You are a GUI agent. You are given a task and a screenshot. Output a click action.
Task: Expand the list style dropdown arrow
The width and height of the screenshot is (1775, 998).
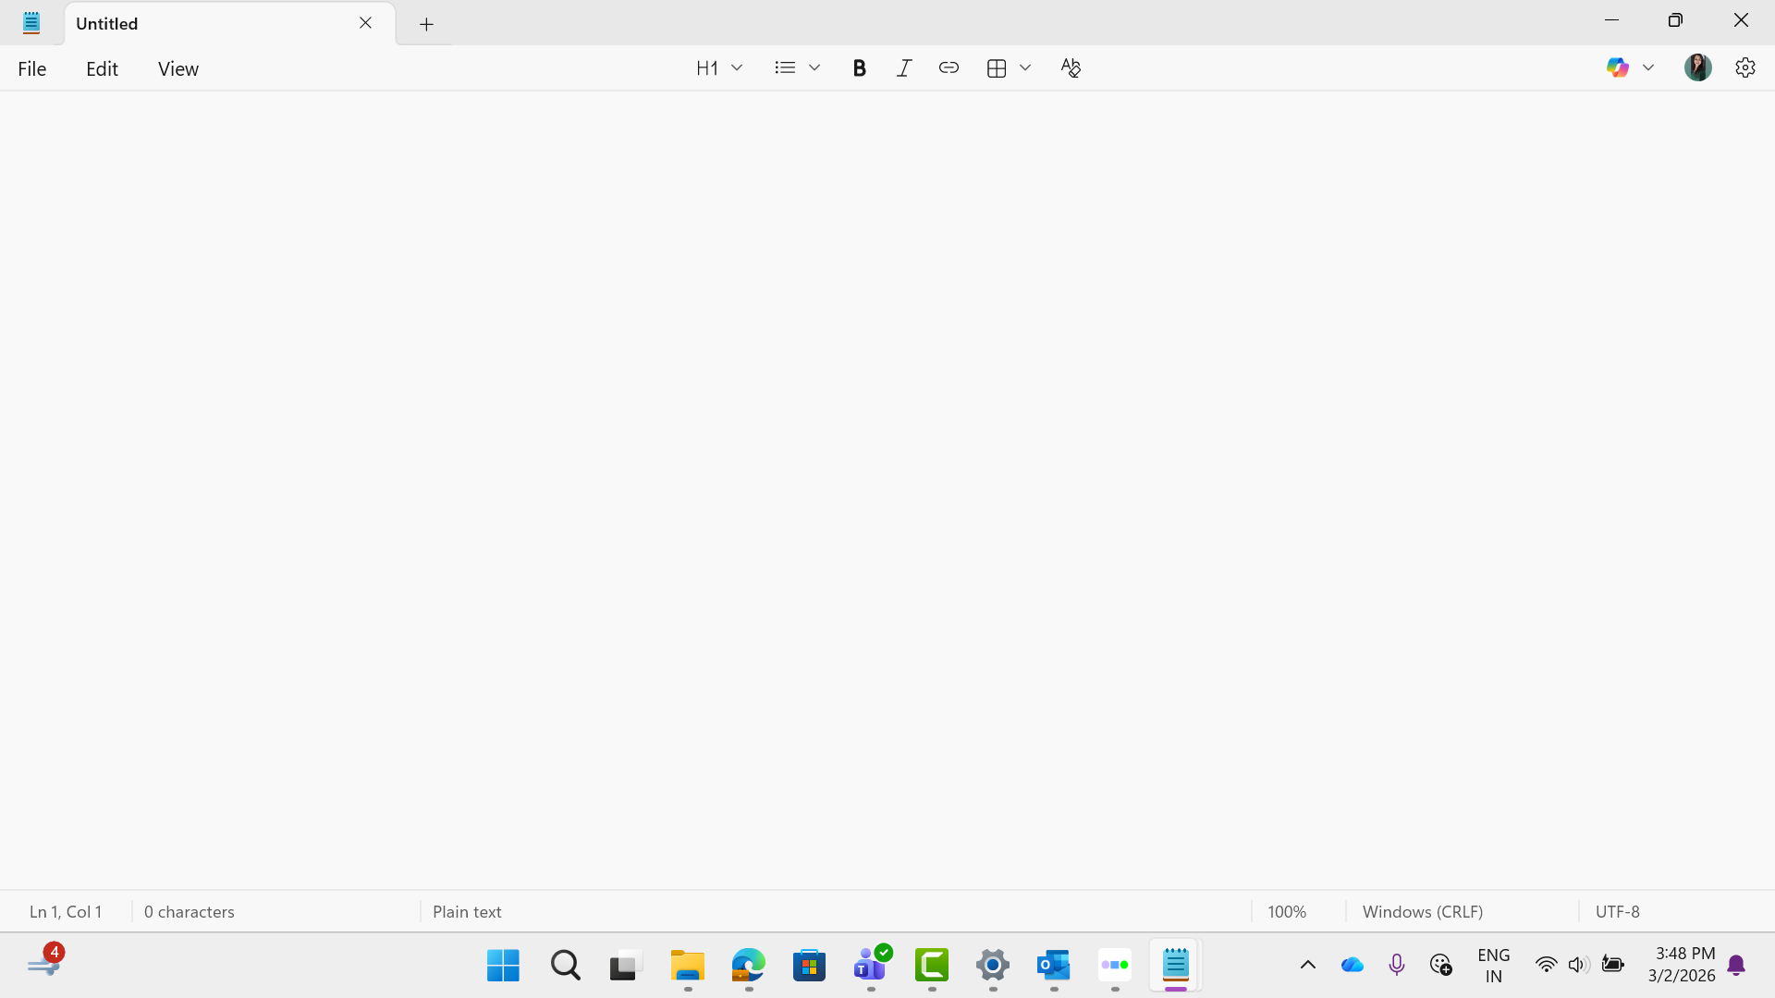click(x=814, y=67)
